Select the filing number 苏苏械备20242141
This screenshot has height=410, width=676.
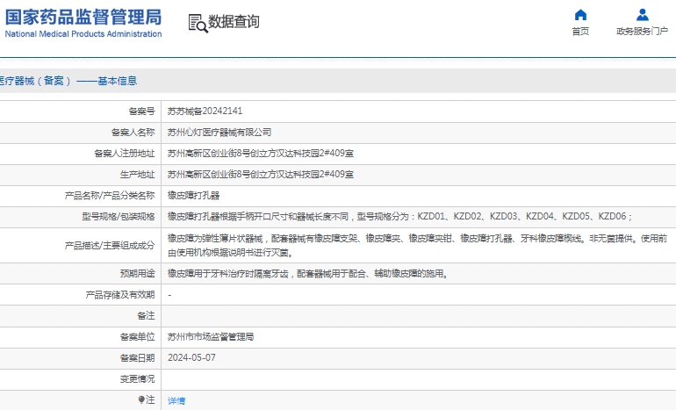coord(205,111)
